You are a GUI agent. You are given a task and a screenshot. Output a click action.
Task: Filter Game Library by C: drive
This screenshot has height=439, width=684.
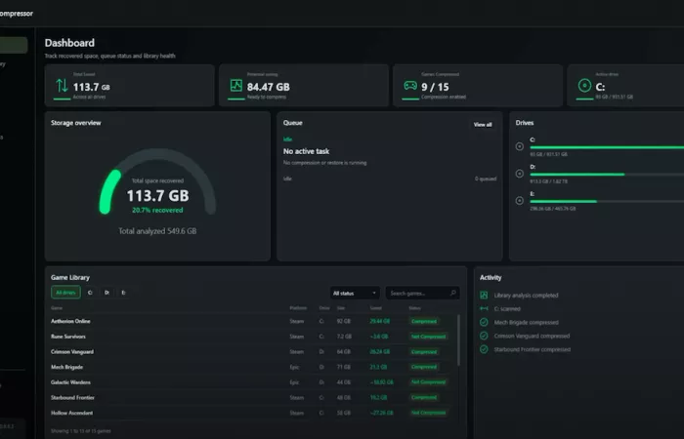click(90, 293)
